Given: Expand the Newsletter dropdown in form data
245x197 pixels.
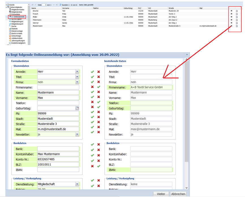Looking at the screenshot, I should [x=77, y=134].
